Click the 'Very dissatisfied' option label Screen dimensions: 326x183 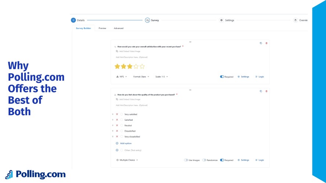pos(132,137)
